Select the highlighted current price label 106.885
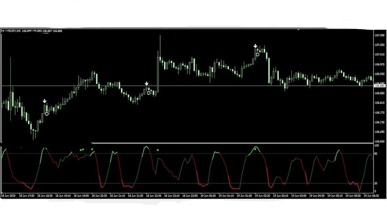Screen dimensions: 387x217 (380, 86)
